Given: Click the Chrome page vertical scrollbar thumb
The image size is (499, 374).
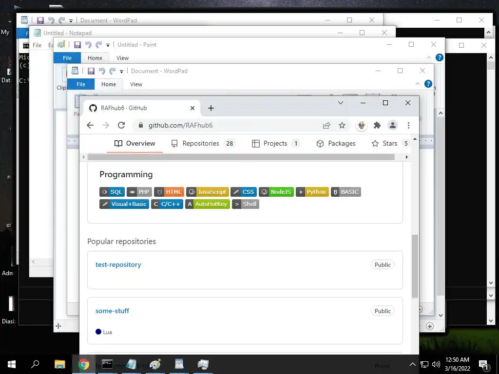Looking at the screenshot, I should pyautogui.click(x=415, y=266).
